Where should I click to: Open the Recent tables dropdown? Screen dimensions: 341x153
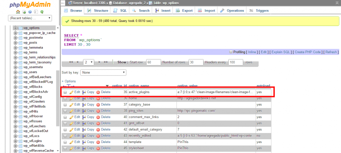(30, 18)
